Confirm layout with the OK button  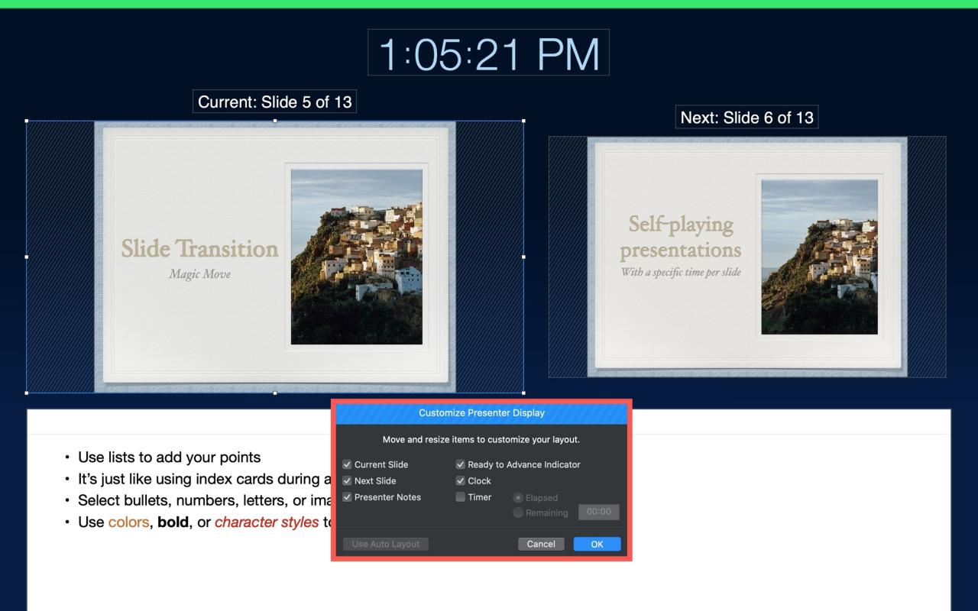(597, 544)
